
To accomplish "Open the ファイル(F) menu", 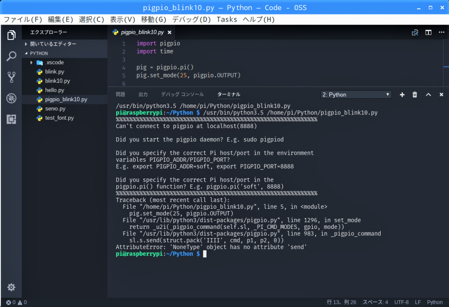I will 23,19.
